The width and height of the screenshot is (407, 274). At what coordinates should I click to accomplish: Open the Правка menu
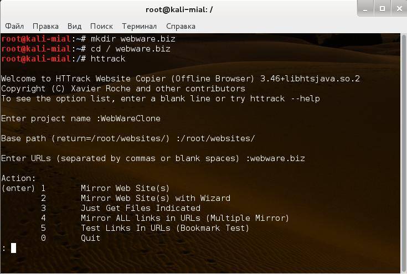point(45,26)
